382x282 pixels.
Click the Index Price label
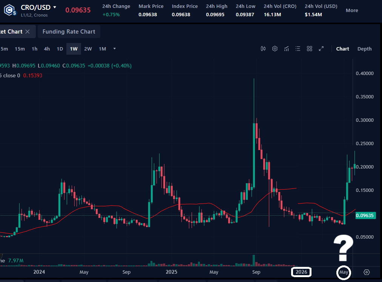185,6
